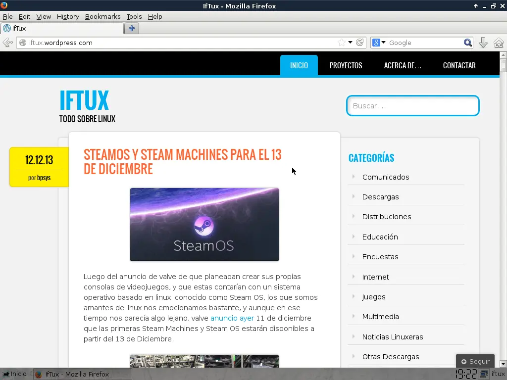Open a new tab with the plus button
This screenshot has width=507, height=380.
tap(132, 28)
